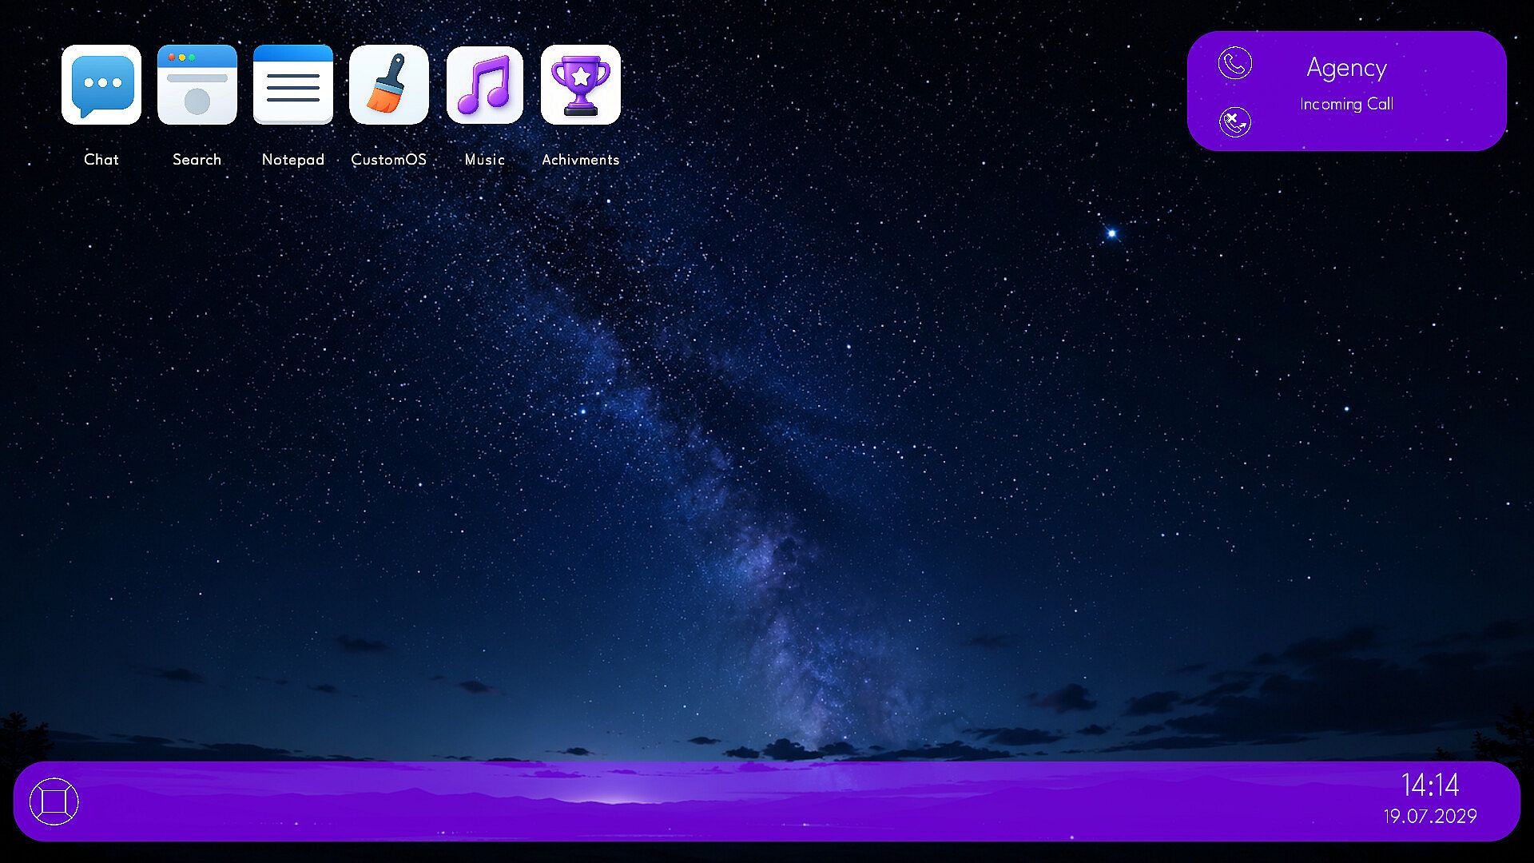1534x863 pixels.
Task: Click the Incoming Call status text
Action: coord(1346,104)
